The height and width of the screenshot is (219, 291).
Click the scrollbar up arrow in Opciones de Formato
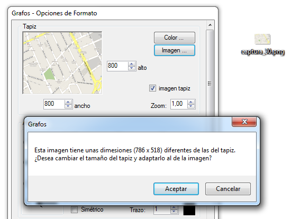coord(210,25)
